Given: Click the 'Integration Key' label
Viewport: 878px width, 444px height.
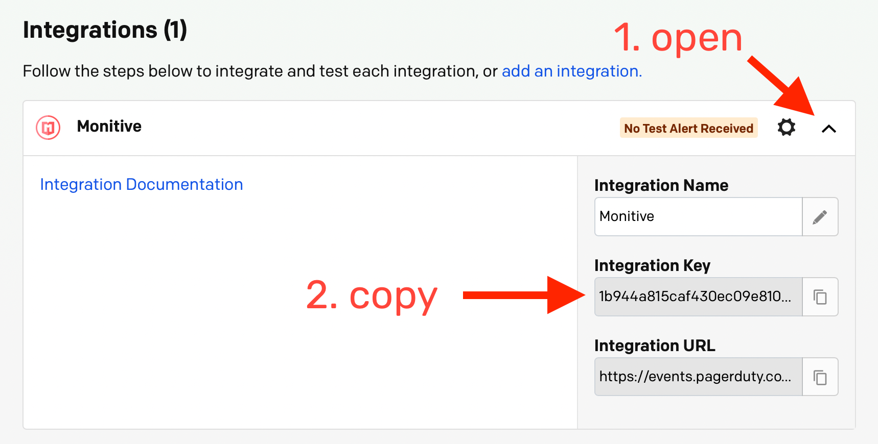Looking at the screenshot, I should [652, 265].
